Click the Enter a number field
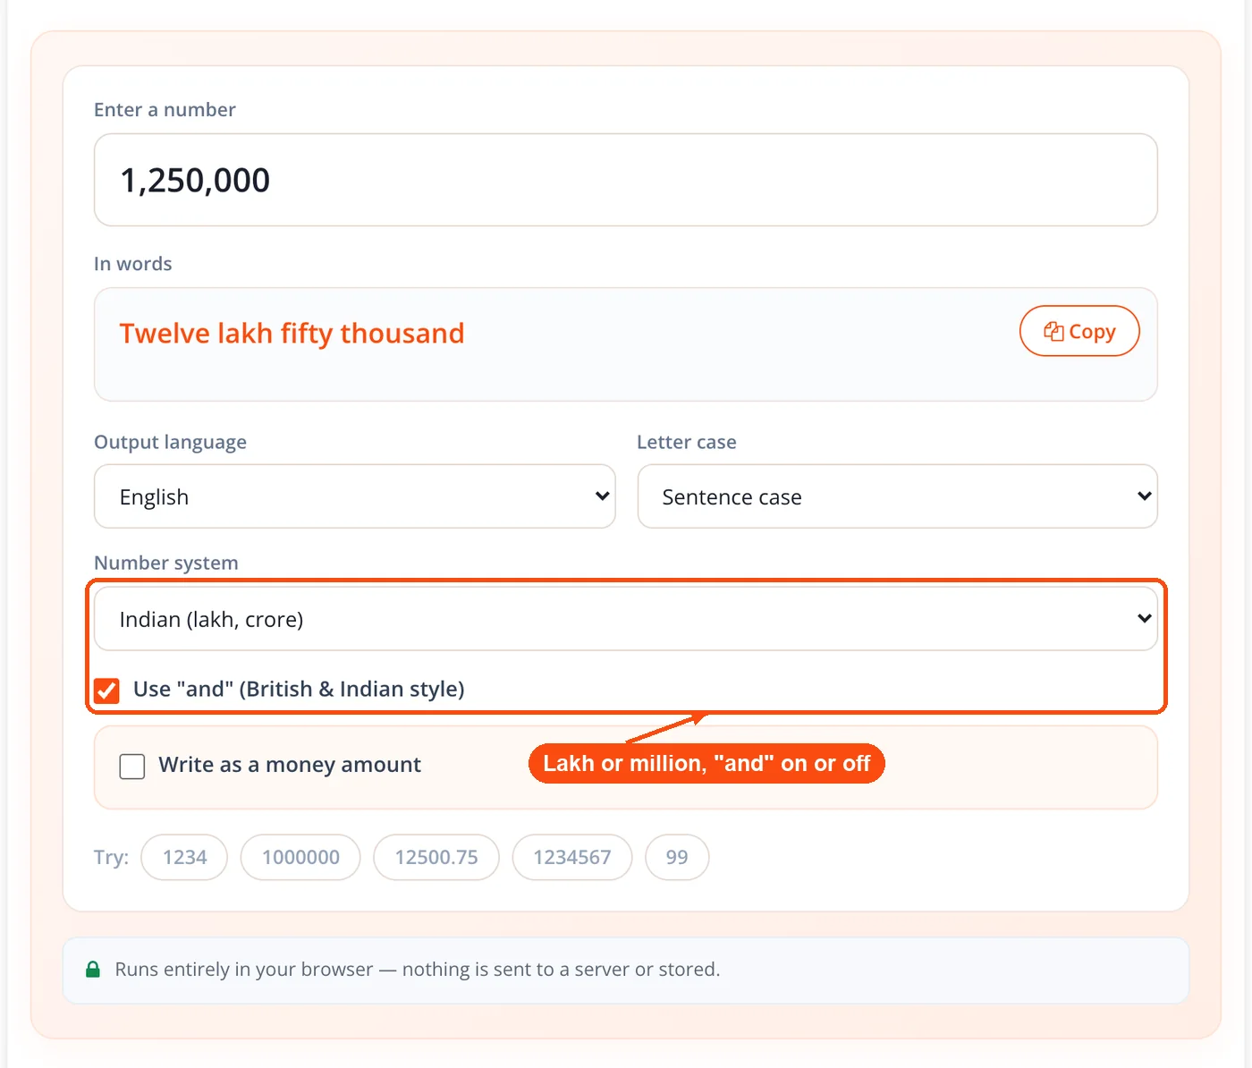Screen dimensions: 1252x1068 pyautogui.click(x=626, y=180)
